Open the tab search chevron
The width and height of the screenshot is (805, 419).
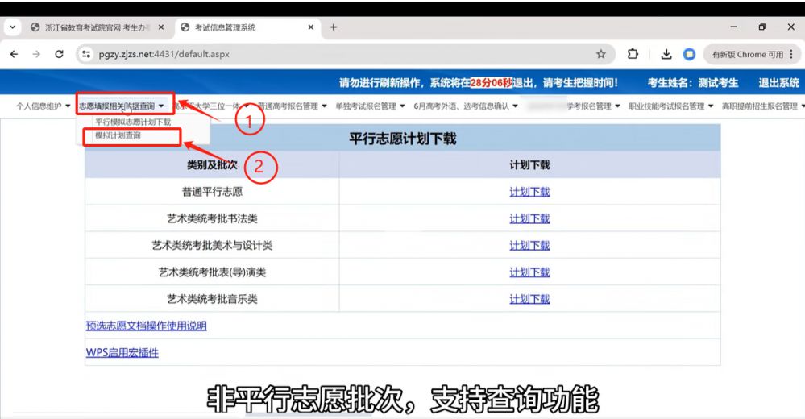tap(13, 27)
